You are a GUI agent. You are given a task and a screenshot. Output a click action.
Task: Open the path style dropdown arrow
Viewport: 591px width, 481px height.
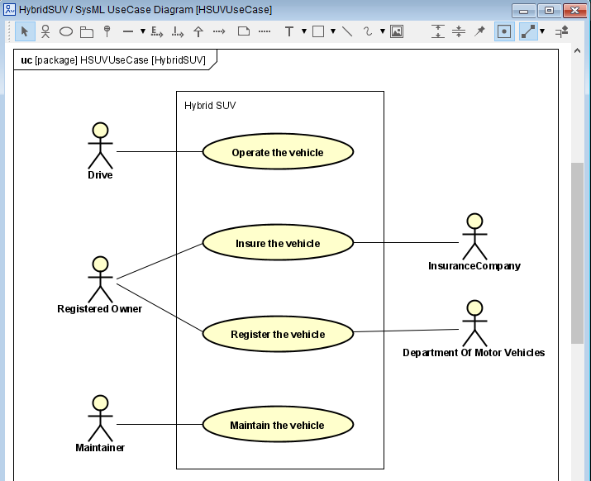coord(542,31)
